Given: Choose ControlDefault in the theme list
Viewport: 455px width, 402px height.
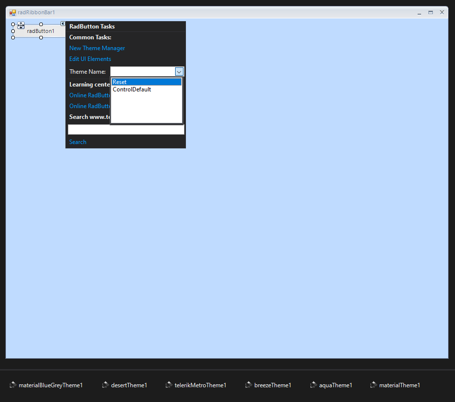Looking at the screenshot, I should point(132,89).
